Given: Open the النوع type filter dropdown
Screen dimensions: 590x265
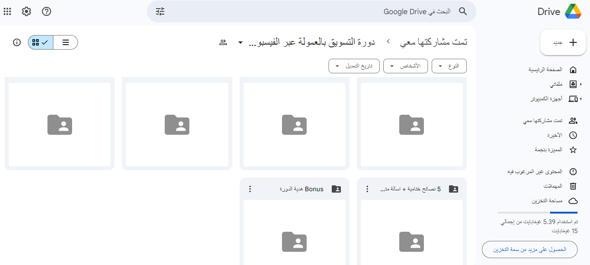Looking at the screenshot, I should point(449,66).
